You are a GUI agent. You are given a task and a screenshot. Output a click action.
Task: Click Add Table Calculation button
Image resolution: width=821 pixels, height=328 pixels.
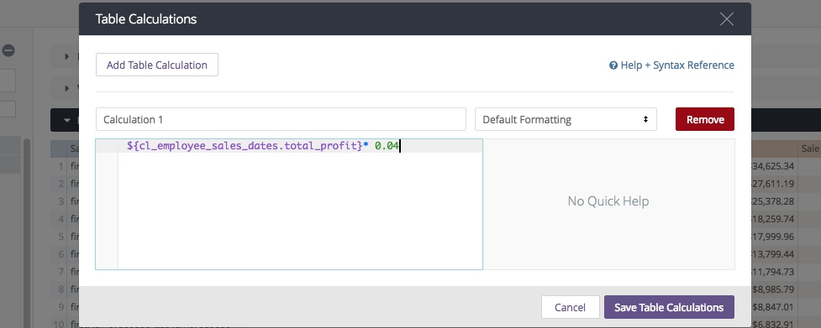point(157,65)
